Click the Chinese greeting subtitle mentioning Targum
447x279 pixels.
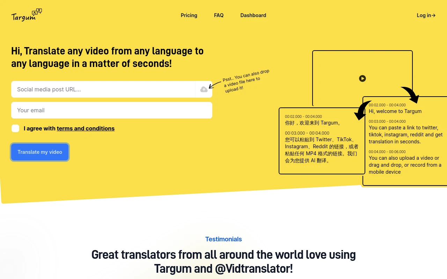(313, 123)
